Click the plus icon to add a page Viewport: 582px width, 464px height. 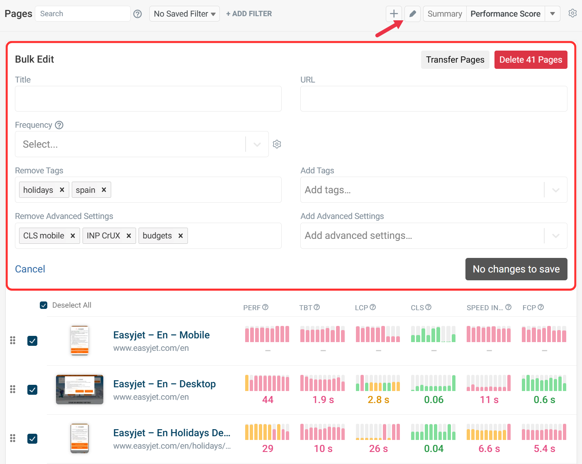394,14
